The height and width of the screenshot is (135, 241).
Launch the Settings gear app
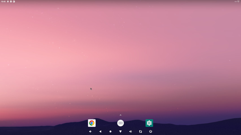pos(149,123)
